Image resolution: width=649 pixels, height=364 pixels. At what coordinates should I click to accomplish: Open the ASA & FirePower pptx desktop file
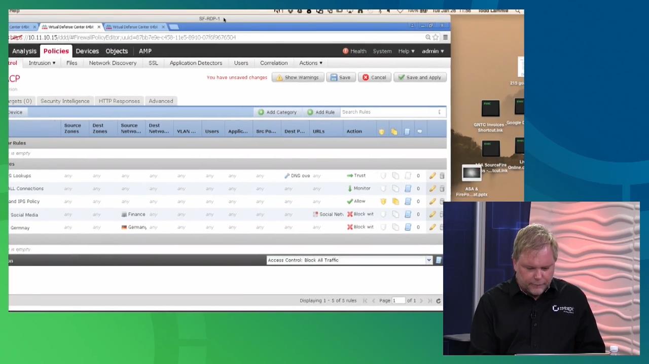(x=472, y=181)
